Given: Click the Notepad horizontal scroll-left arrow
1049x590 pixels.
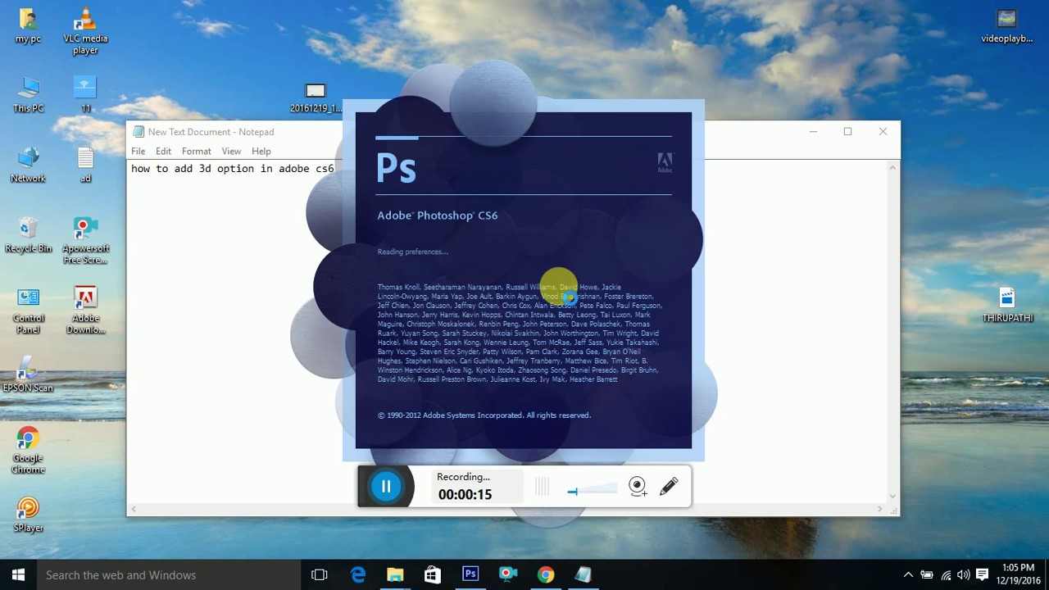Looking at the screenshot, I should click(134, 509).
